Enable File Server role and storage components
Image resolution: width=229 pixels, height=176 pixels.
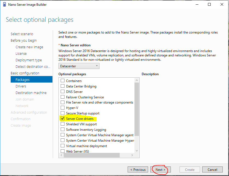pos(63,102)
